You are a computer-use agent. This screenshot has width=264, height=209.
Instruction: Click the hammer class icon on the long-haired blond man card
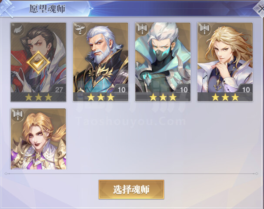(x=205, y=29)
